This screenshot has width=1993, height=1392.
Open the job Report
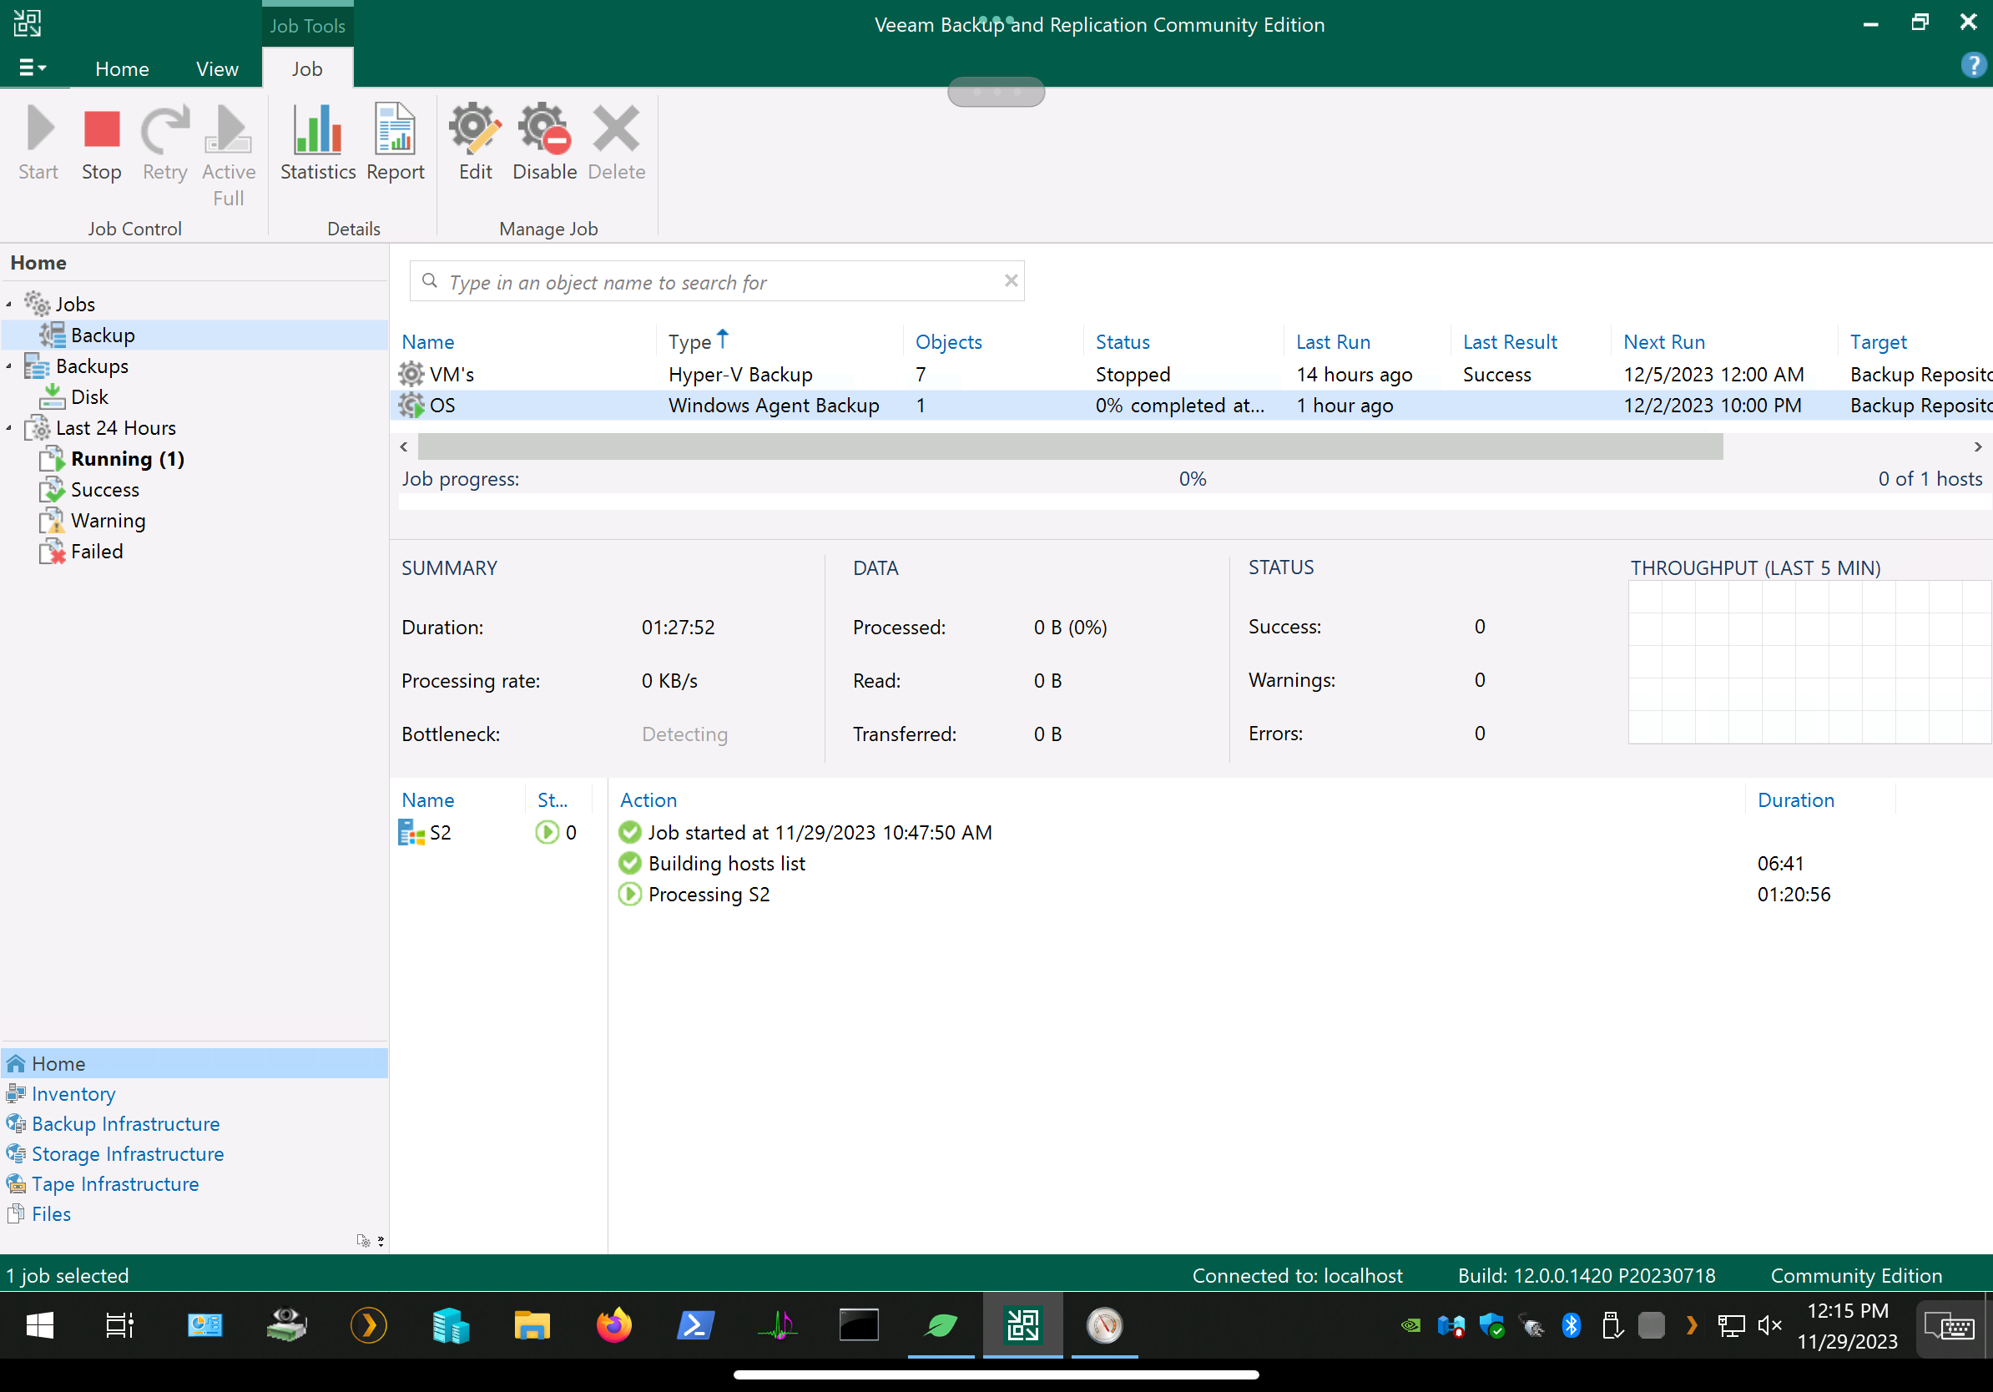(x=395, y=143)
